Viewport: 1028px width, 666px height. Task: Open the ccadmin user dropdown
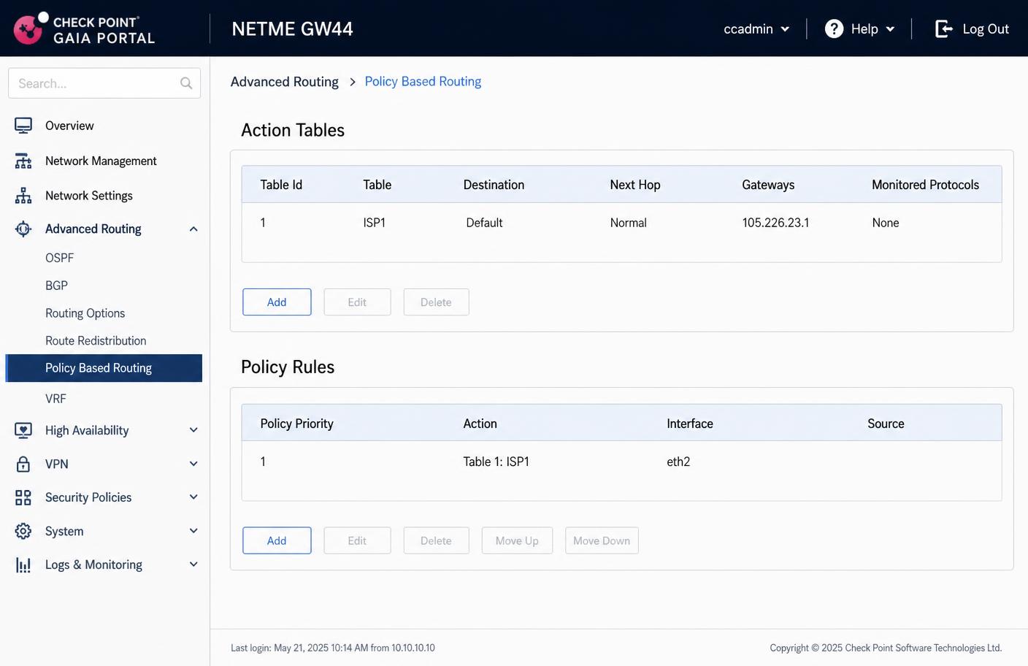click(x=756, y=28)
